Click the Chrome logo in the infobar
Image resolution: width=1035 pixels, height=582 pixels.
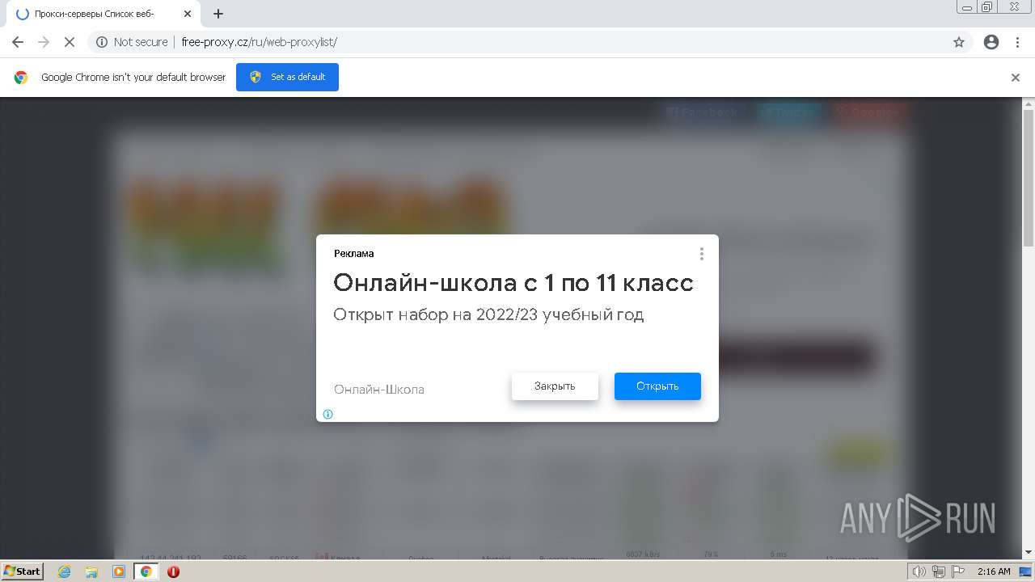point(22,78)
